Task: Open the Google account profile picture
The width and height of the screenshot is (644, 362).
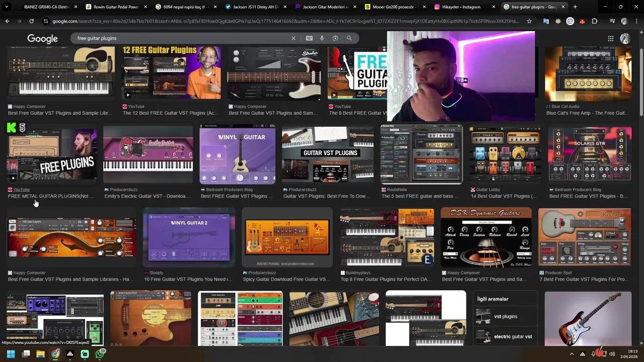Action: pos(625,39)
